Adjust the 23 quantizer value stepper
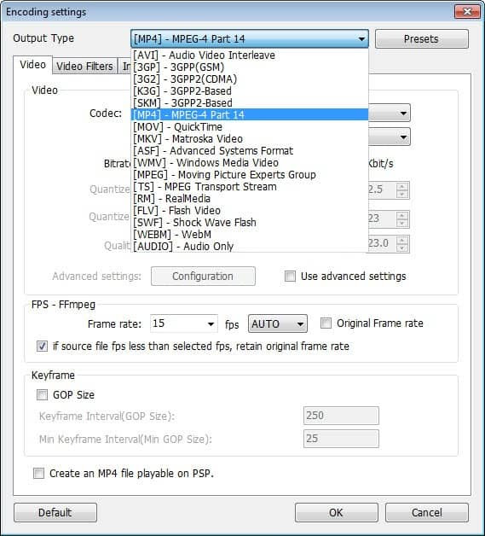Screen dimensions: 485x536 click(402, 219)
